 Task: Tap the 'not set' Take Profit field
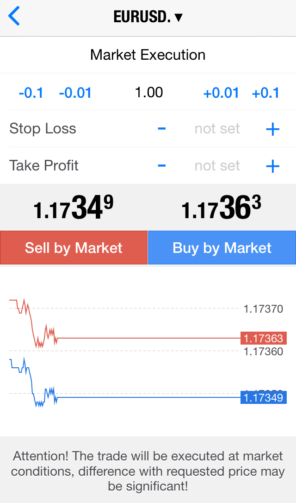point(217,165)
